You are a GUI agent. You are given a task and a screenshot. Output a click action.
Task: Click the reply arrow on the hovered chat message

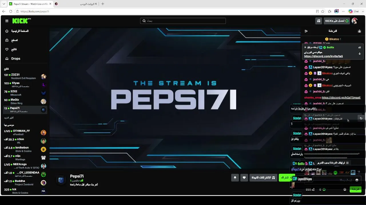point(361,118)
